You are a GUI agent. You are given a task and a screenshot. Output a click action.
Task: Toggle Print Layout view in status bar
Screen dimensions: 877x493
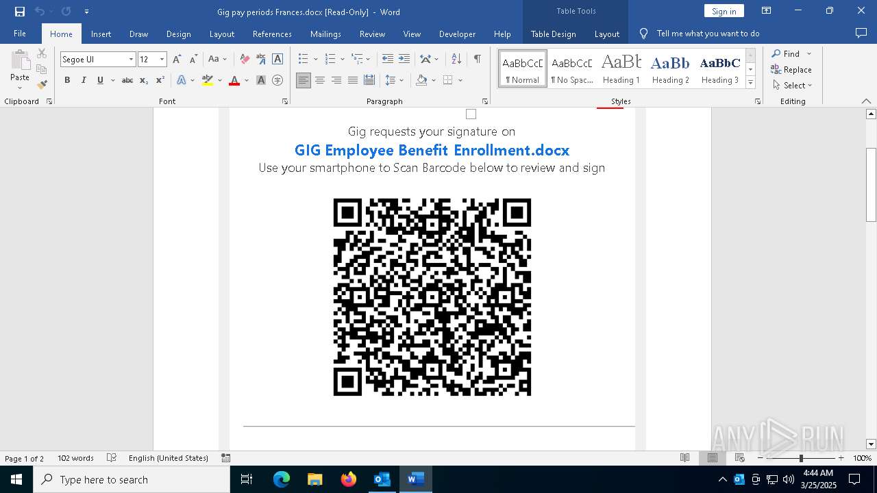tap(712, 458)
